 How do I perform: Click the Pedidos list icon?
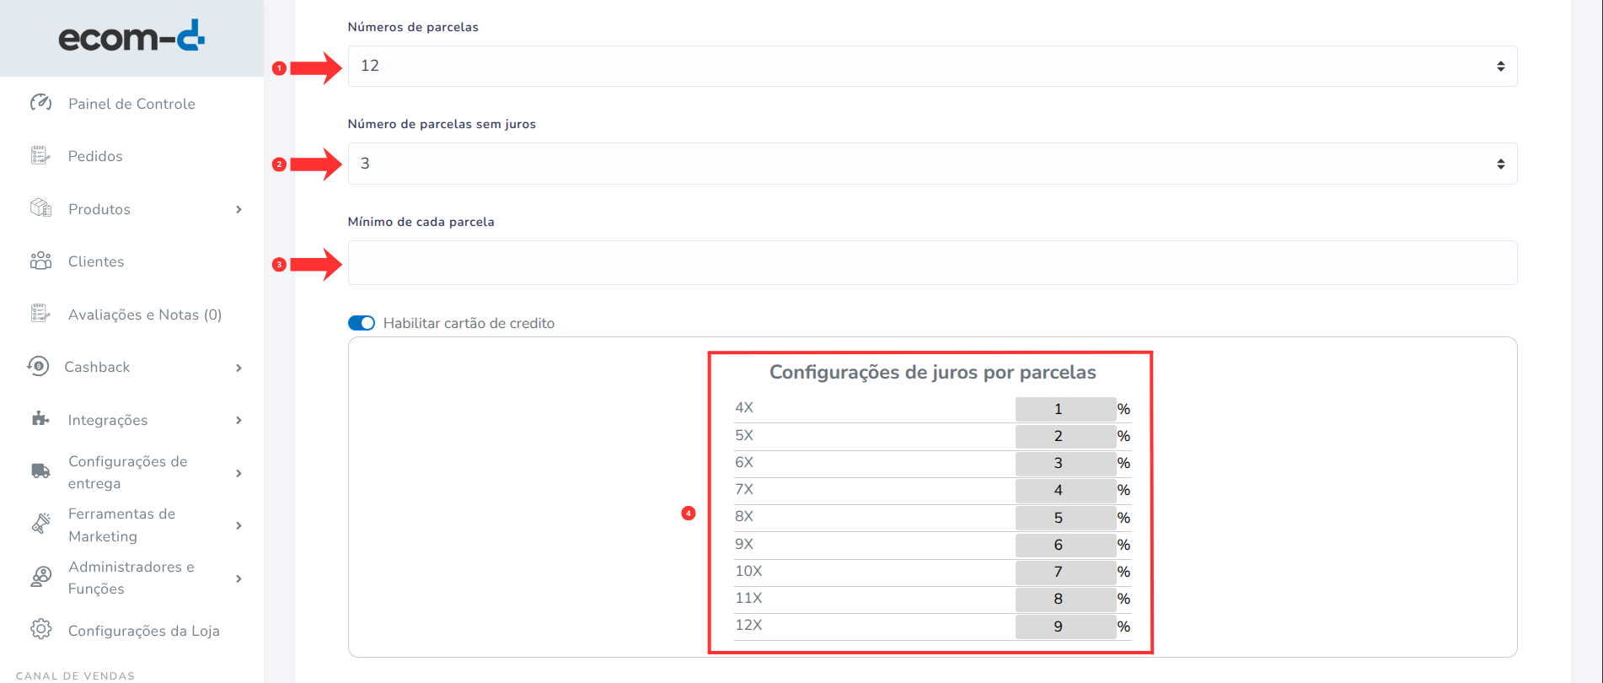point(40,156)
